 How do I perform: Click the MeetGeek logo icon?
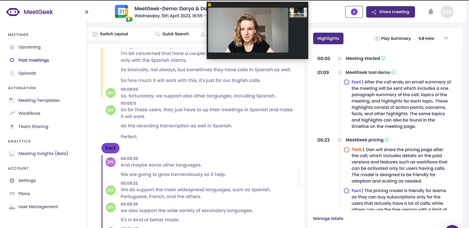[x=13, y=12]
